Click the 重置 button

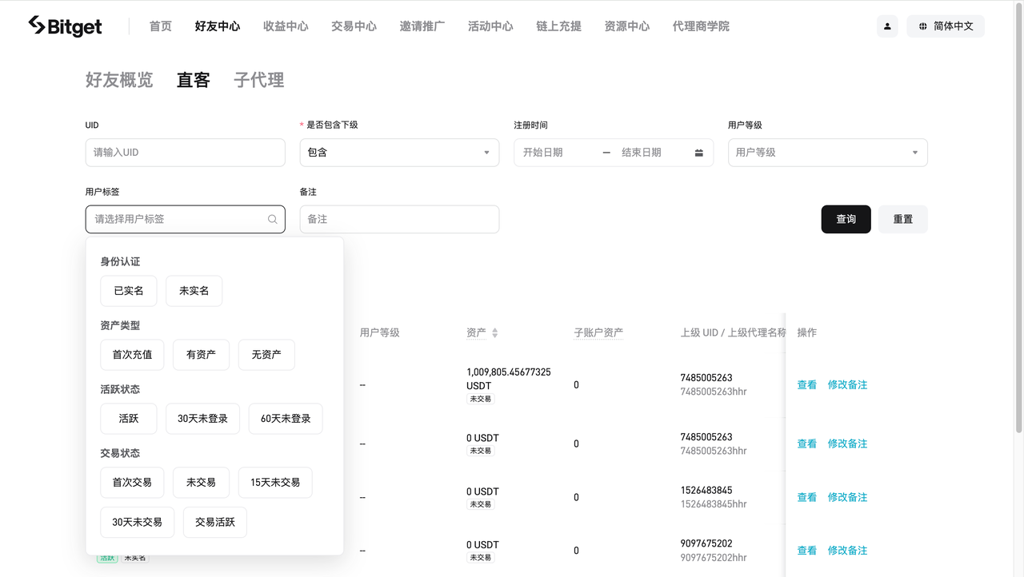903,219
